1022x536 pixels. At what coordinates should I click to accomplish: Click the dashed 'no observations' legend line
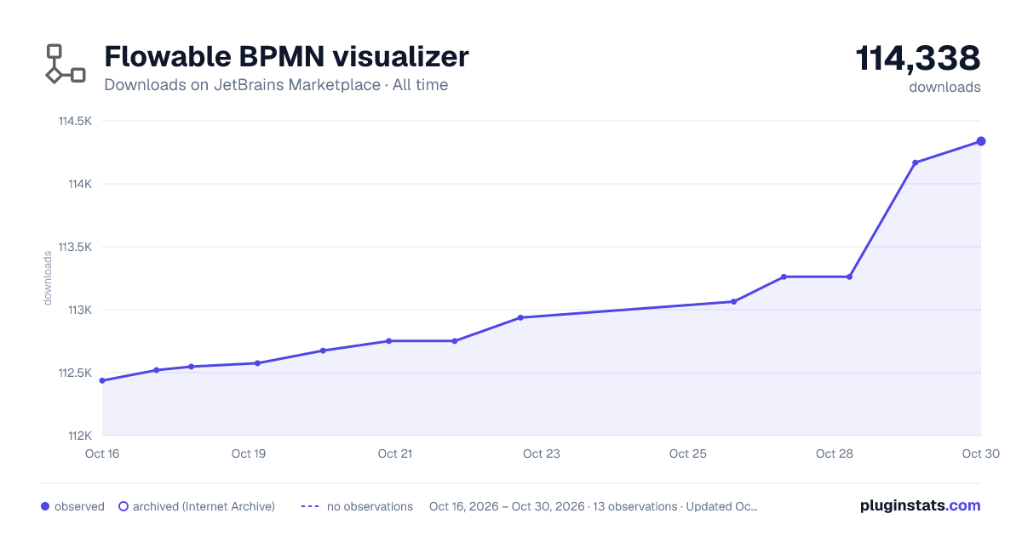(x=309, y=506)
